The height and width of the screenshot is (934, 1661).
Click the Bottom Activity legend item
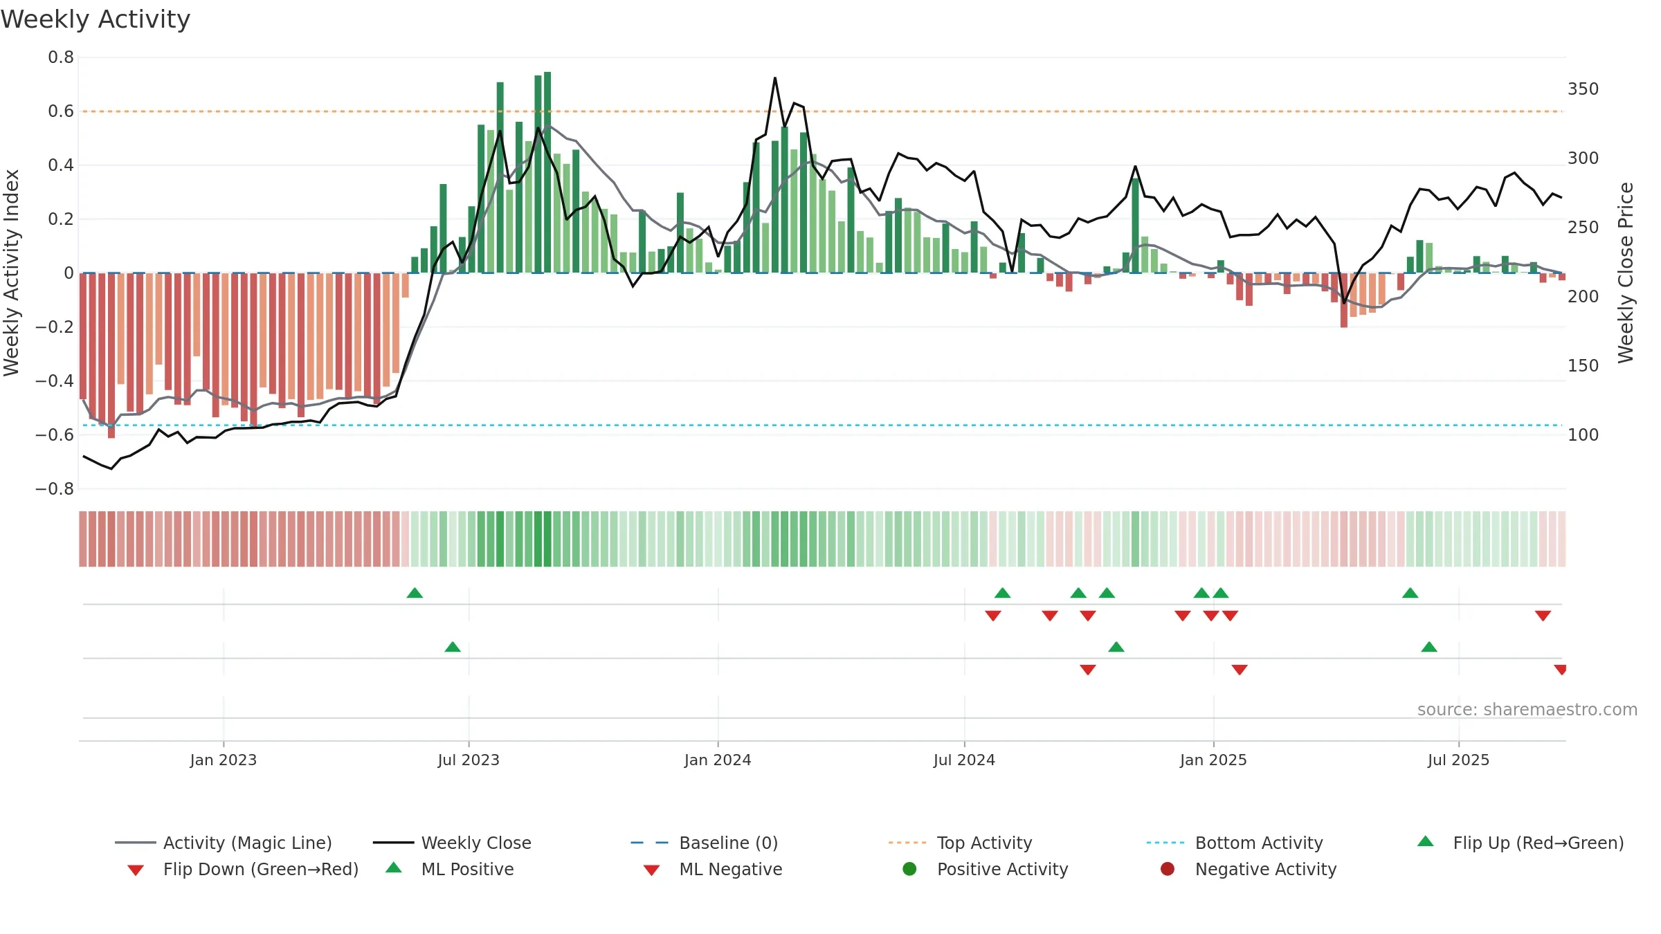[1235, 843]
